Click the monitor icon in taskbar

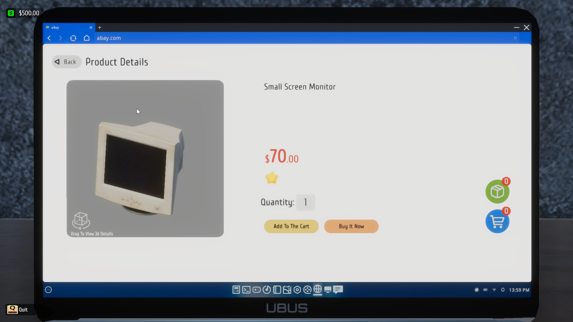coord(328,290)
